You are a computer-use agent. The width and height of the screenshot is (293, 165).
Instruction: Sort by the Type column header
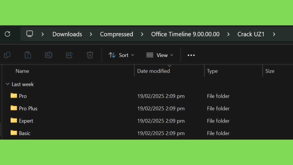pyautogui.click(x=212, y=71)
